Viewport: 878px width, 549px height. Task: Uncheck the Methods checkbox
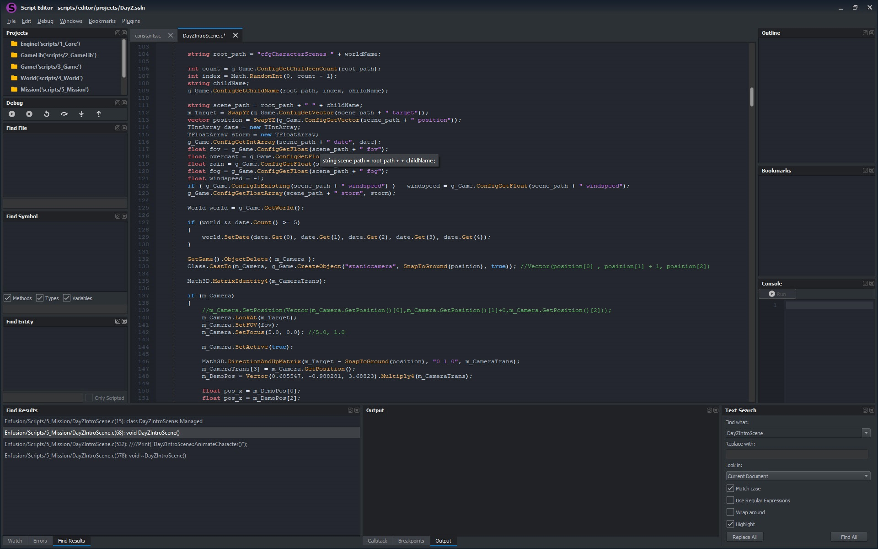tap(8, 298)
